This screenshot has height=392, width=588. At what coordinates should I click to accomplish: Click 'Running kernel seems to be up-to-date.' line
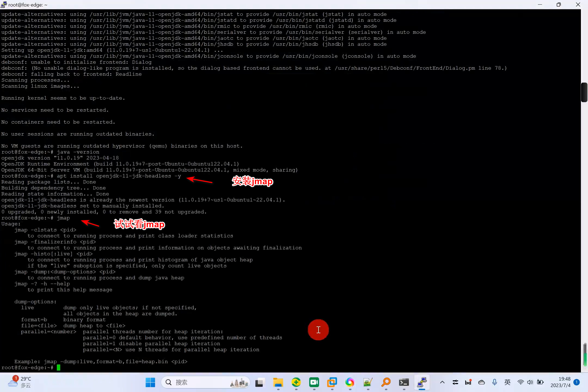pyautogui.click(x=63, y=98)
